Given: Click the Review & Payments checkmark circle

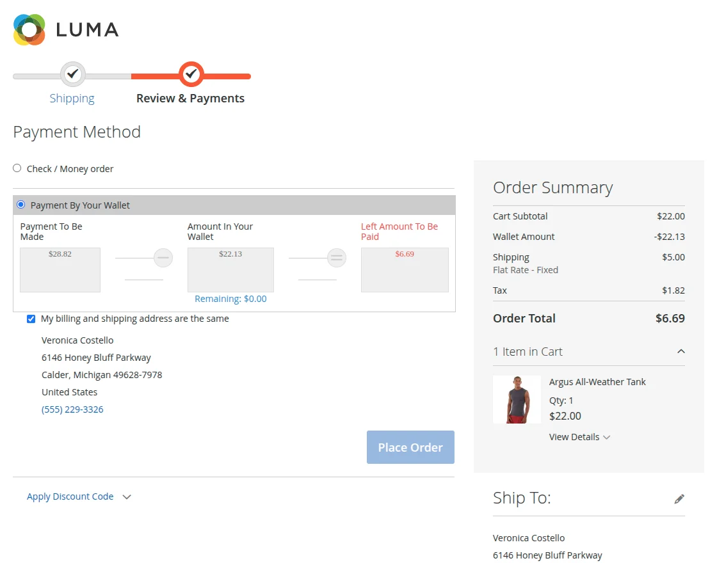Looking at the screenshot, I should (x=191, y=75).
